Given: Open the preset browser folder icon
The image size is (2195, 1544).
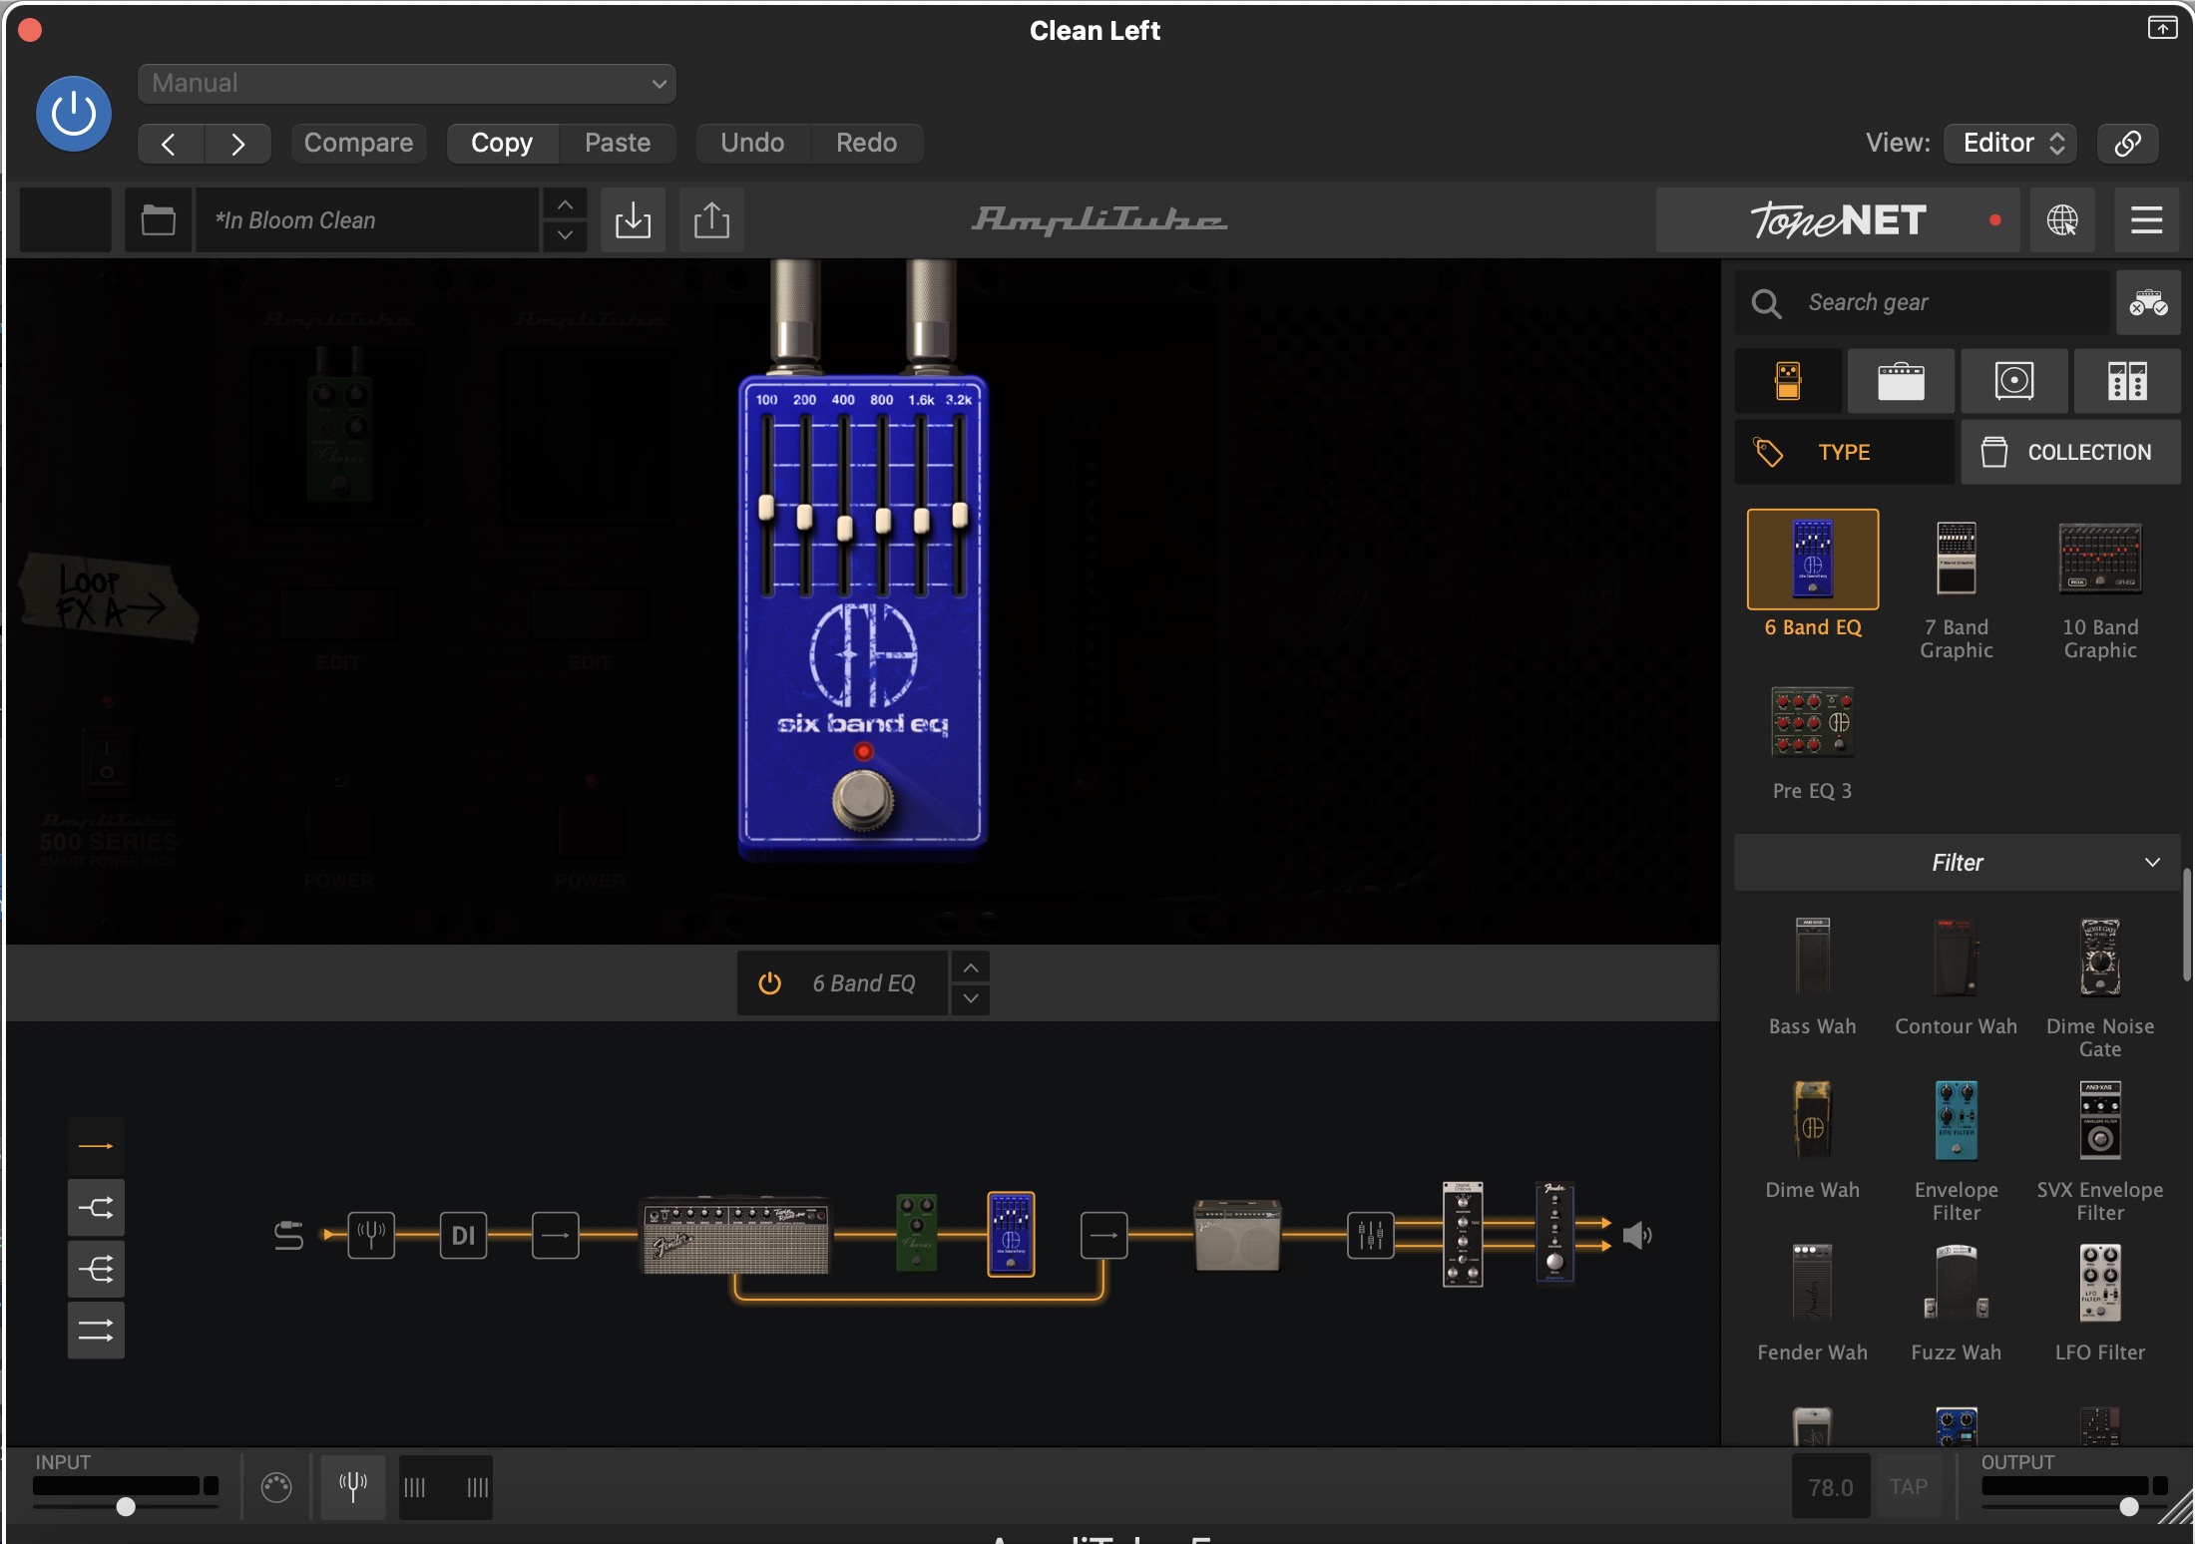Looking at the screenshot, I should pos(158,219).
